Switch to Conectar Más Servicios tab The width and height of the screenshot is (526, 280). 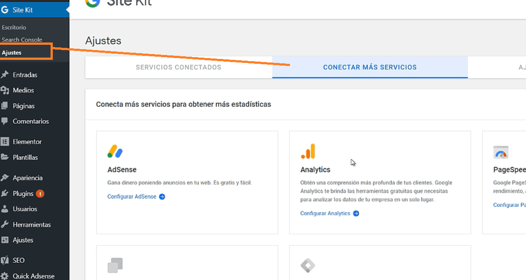click(x=370, y=67)
